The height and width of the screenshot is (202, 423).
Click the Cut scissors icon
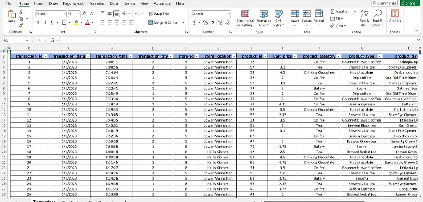tap(21, 11)
